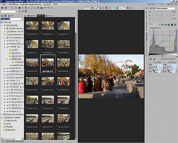The image size is (178, 143).
Task: Open the Aufnahmesammlung menu
Action: 31,4
